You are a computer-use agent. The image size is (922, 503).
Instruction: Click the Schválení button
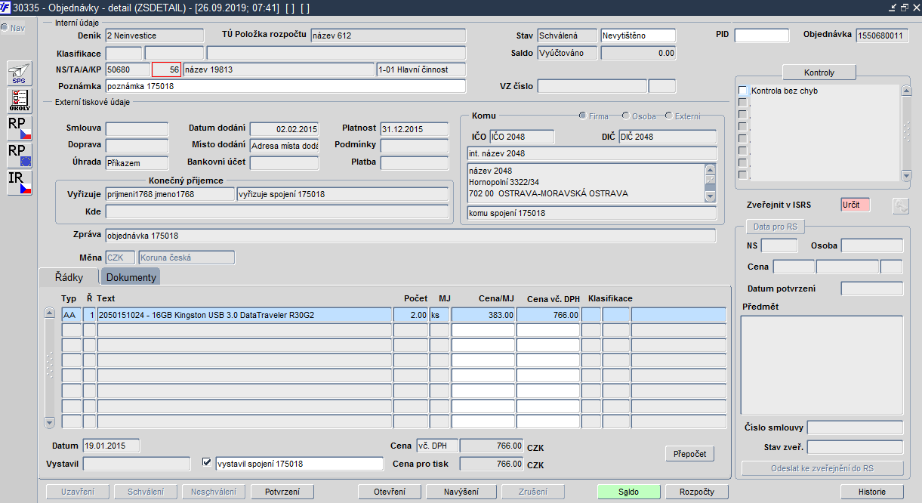pos(146,492)
